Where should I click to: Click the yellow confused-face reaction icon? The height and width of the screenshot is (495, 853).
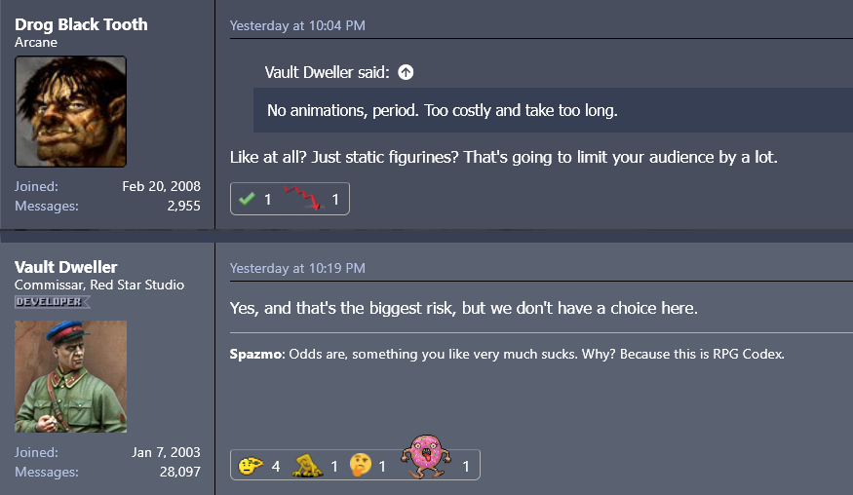[251, 466]
